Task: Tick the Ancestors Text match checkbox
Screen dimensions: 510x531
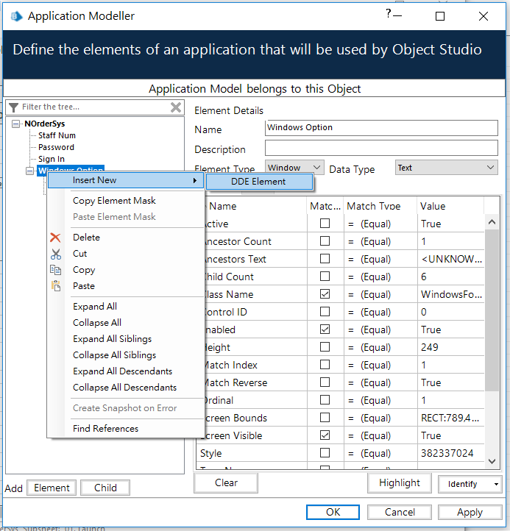Action: (x=325, y=259)
